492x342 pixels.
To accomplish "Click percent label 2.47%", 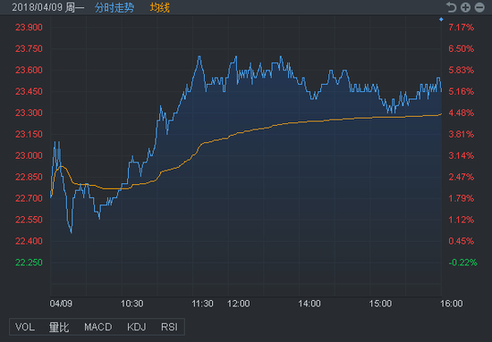I will pyautogui.click(x=461, y=177).
